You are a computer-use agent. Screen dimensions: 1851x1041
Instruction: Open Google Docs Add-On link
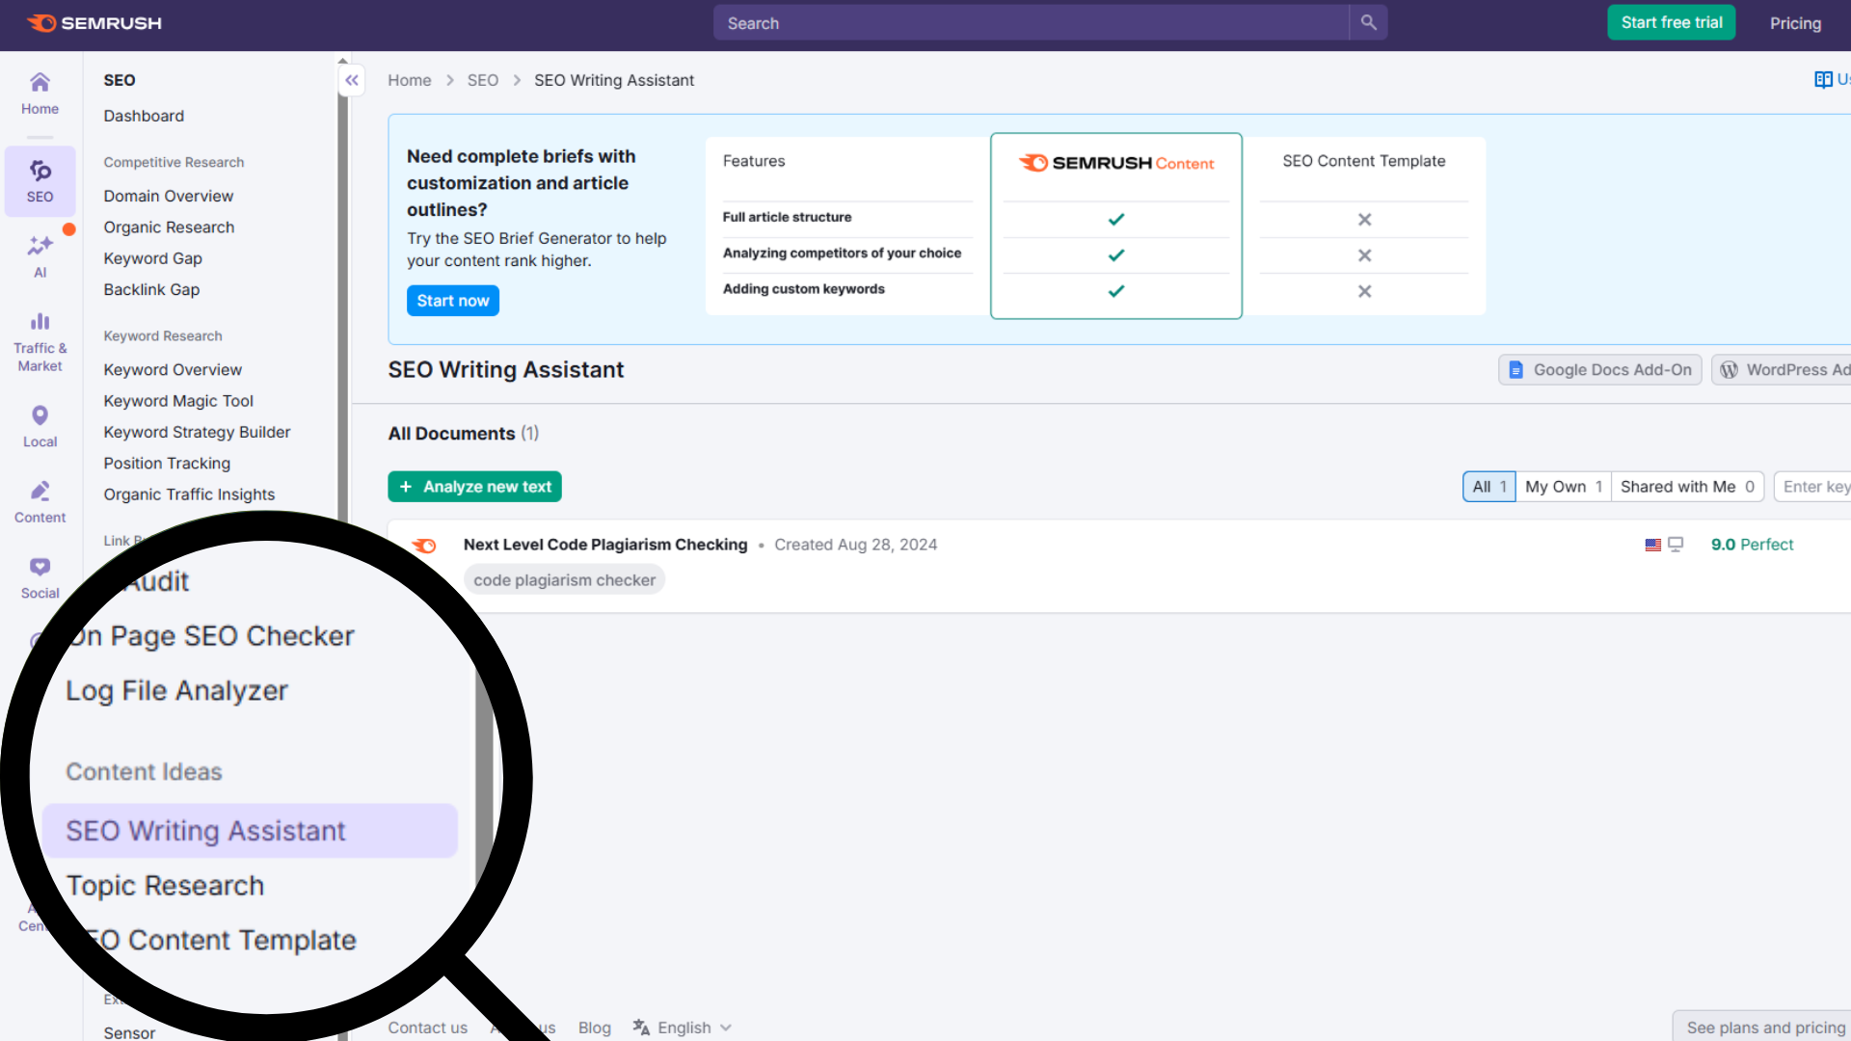(x=1599, y=370)
